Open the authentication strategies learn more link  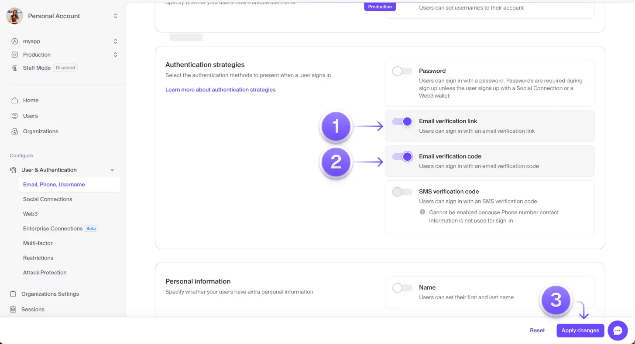click(220, 89)
